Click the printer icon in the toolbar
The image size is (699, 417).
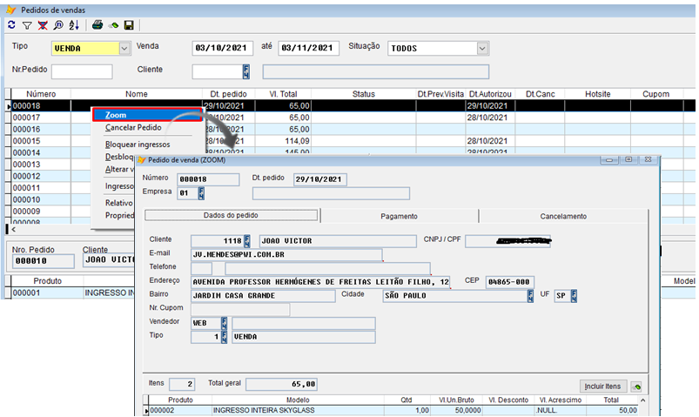tap(97, 26)
